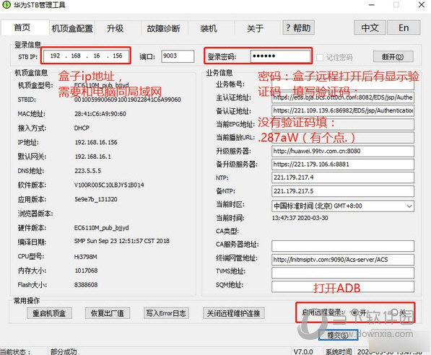Select 启用远程登录 开 radio button

point(354,312)
